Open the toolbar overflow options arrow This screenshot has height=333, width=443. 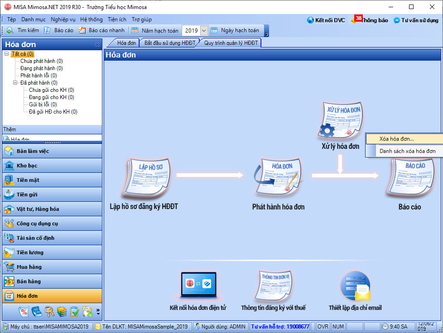click(x=266, y=34)
